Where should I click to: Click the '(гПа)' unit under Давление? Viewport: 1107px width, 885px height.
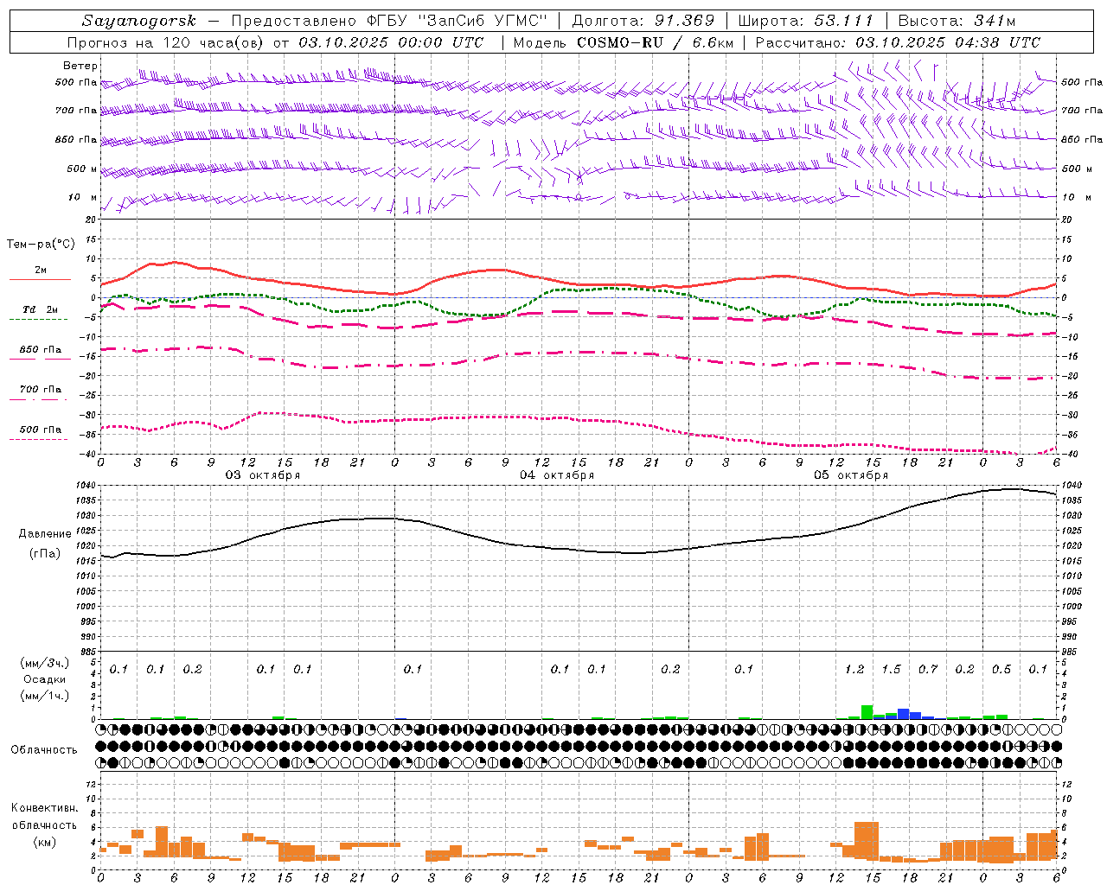45,553
